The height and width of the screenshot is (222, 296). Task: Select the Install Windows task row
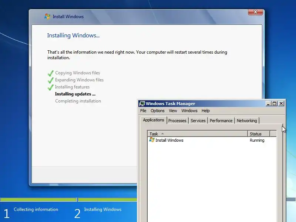point(212,140)
